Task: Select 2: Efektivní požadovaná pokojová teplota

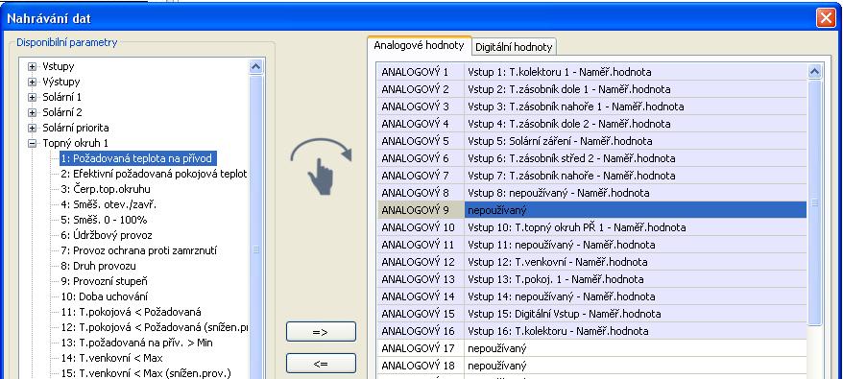Action: pos(154,175)
